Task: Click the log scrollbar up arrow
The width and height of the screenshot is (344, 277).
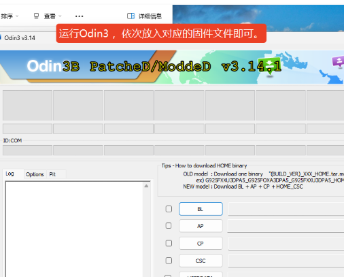Action: pyautogui.click(x=146, y=186)
